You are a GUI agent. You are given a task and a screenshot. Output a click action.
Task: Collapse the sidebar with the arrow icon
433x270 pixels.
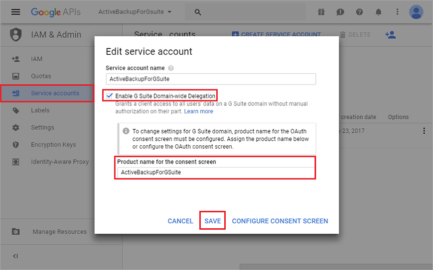(15, 256)
